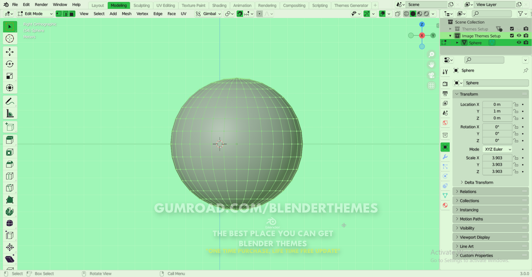
Task: Open the Material properties tab
Action: [445, 205]
